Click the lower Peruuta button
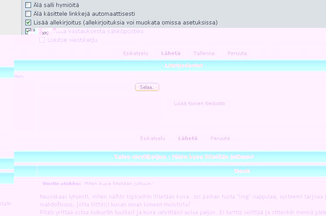 [x=220, y=138]
